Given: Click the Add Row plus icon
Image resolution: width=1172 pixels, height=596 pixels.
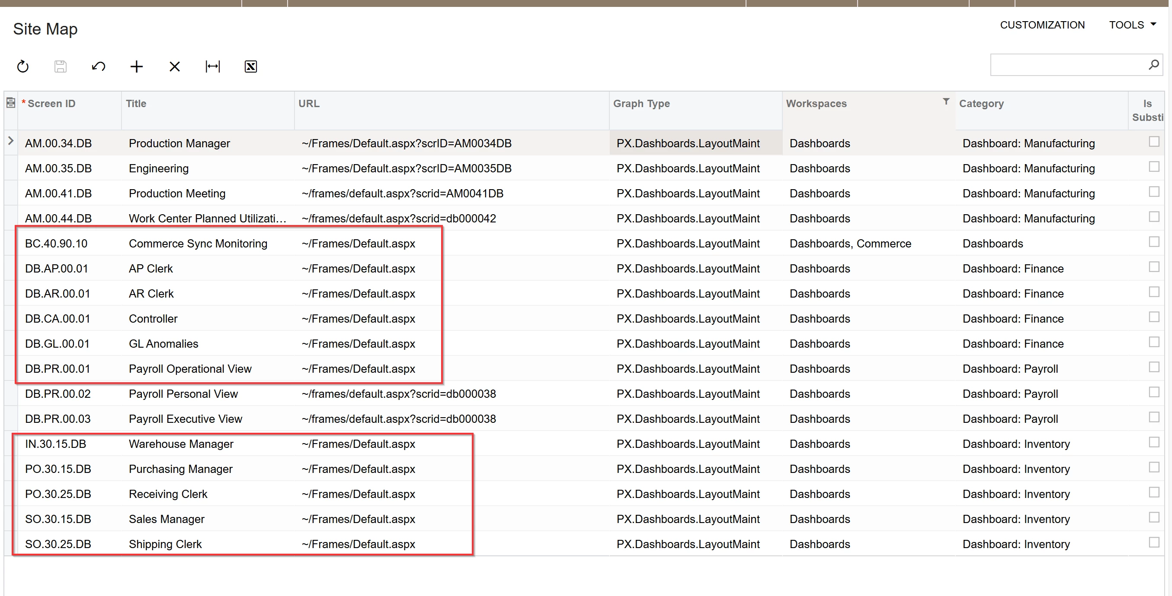Looking at the screenshot, I should click(x=137, y=67).
